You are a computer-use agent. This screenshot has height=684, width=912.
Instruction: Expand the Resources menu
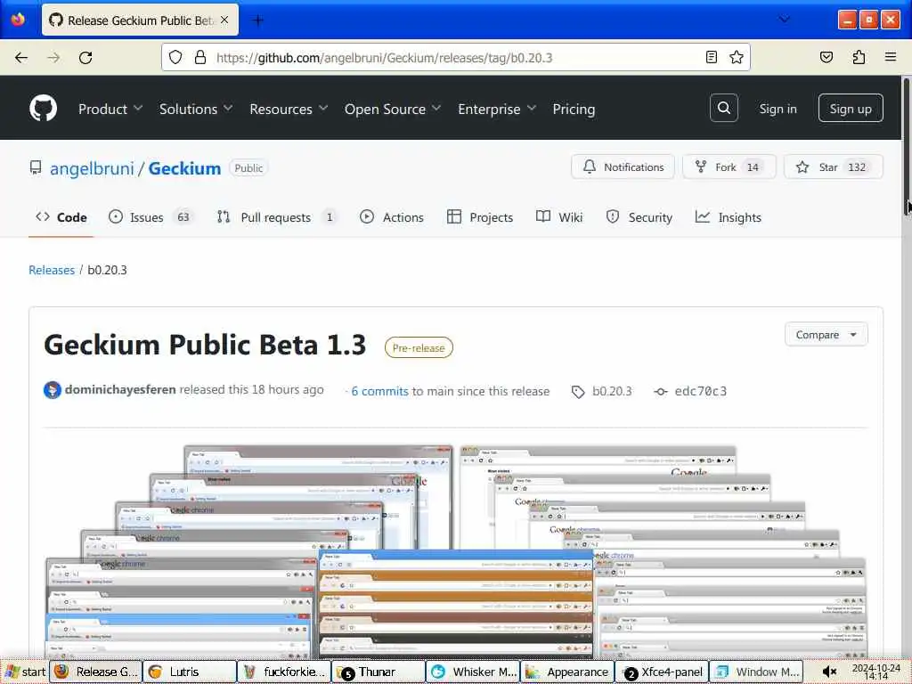(289, 109)
